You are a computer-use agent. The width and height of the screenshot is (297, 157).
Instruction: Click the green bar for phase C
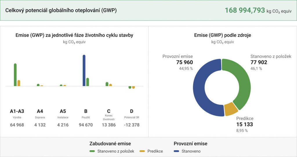click(x=107, y=84)
